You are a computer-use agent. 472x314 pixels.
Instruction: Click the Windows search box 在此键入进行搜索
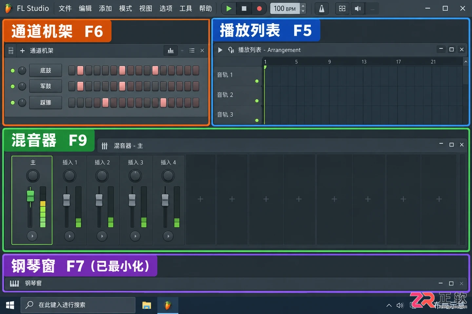pos(78,305)
